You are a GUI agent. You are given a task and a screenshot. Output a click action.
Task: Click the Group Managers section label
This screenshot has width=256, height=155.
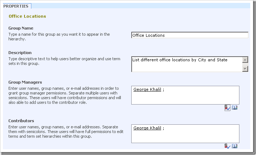click(25, 82)
